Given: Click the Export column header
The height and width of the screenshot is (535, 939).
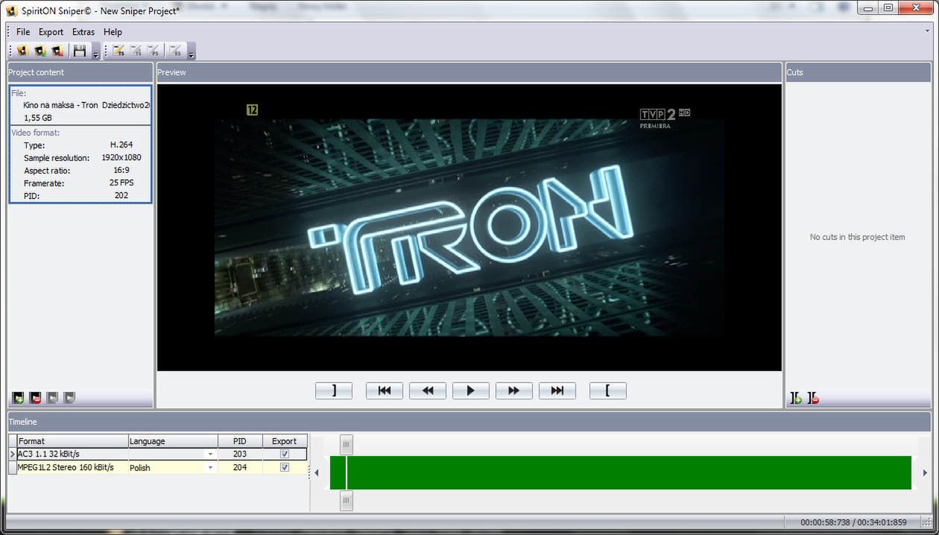Looking at the screenshot, I should coord(284,441).
